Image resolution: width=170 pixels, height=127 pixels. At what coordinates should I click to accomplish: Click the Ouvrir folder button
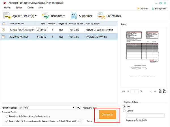90,121
